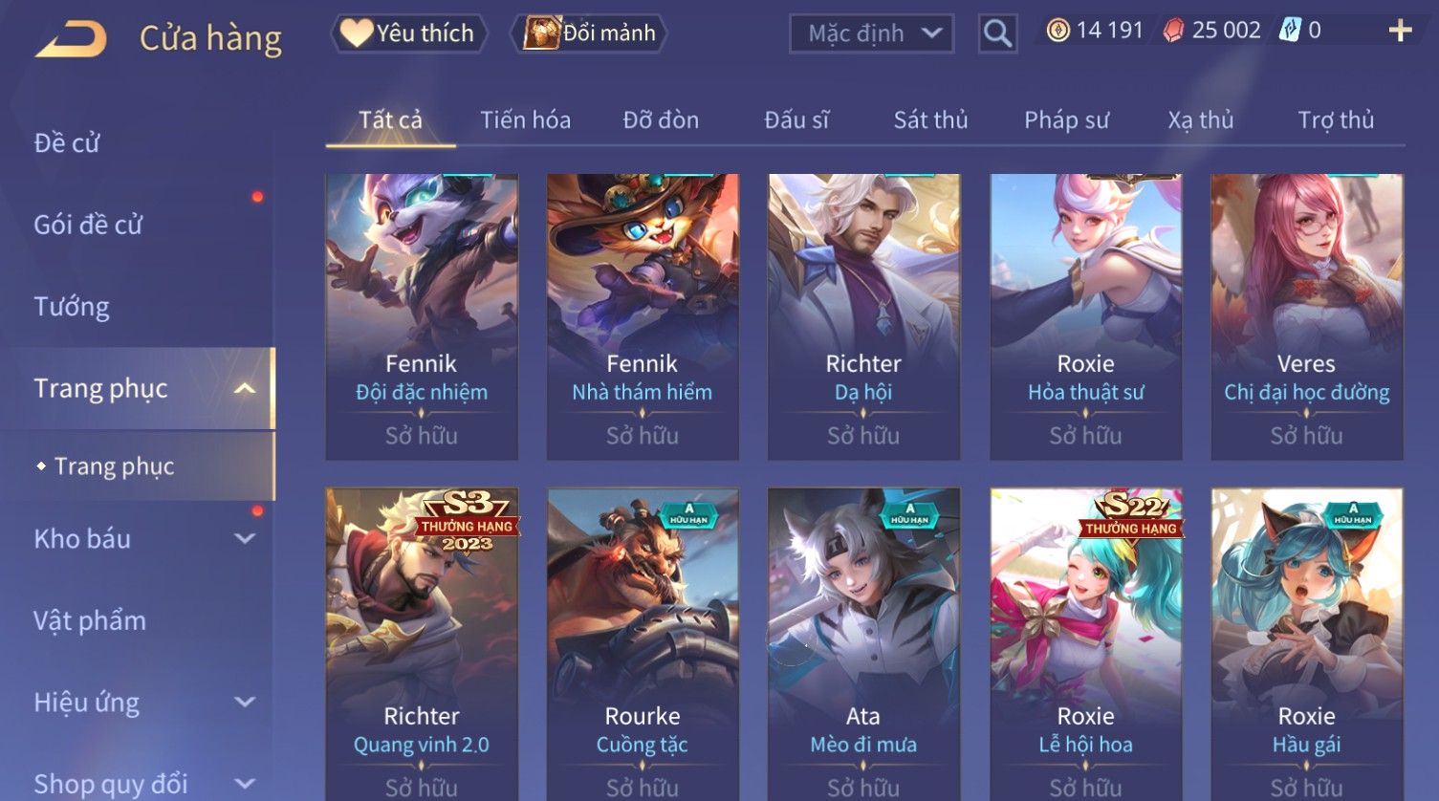Click the gold coin currency icon
This screenshot has height=801, width=1439.
[1057, 31]
